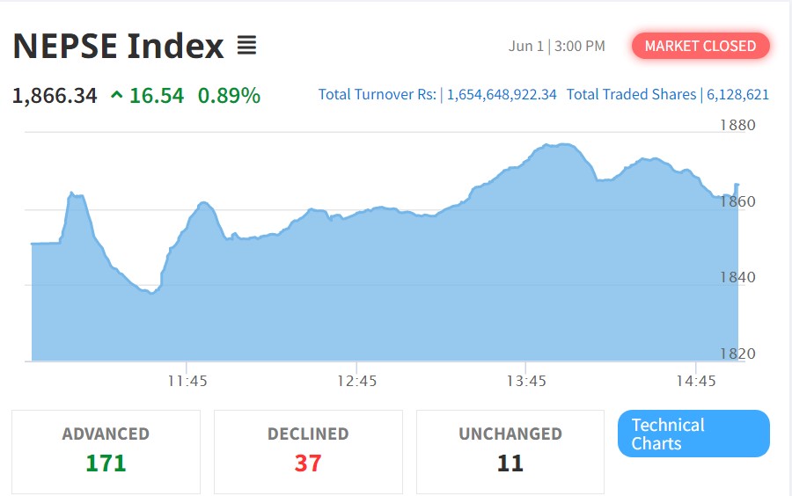Click the index value 1,866.34
The height and width of the screenshot is (496, 792).
[55, 95]
